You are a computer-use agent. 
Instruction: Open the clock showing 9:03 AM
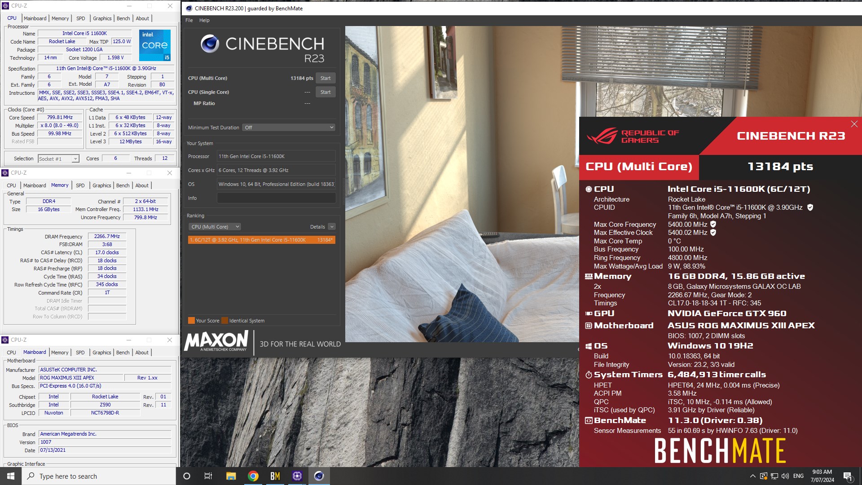(822, 476)
